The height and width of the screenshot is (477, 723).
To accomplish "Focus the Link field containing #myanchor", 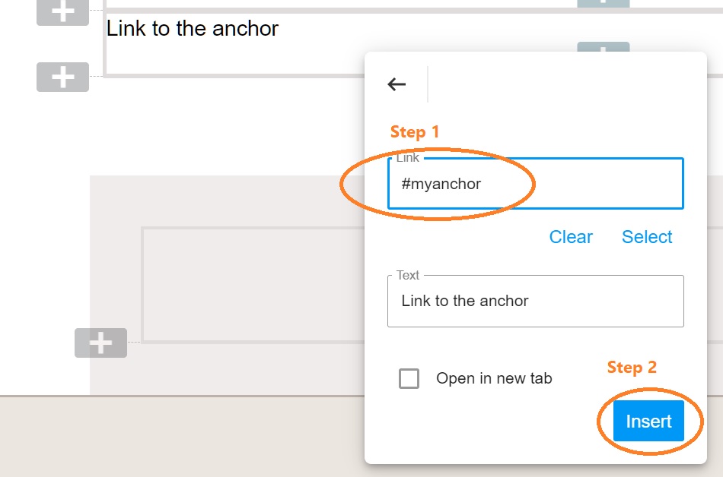I will (535, 184).
